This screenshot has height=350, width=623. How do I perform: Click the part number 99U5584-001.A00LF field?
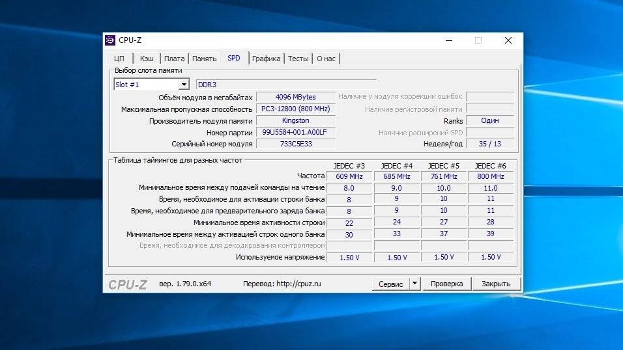pyautogui.click(x=295, y=132)
